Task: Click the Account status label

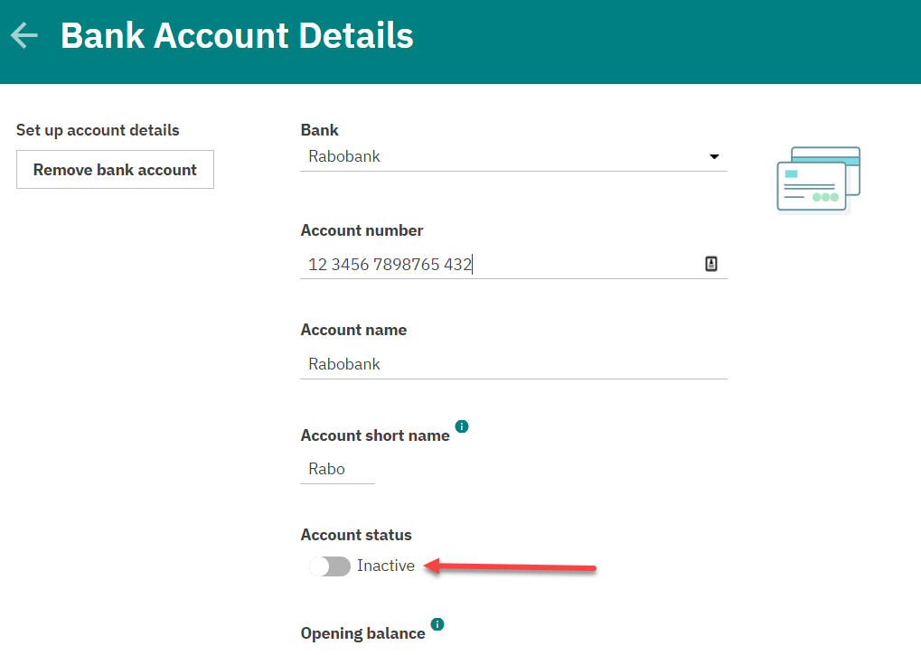Action: (x=356, y=535)
